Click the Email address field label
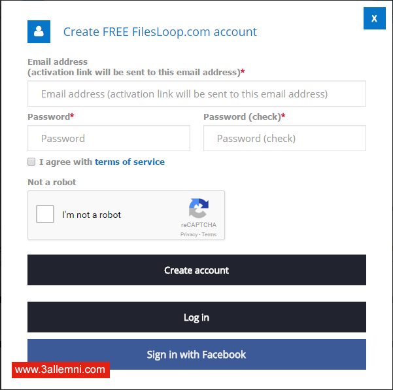The width and height of the screenshot is (393, 390). click(58, 62)
